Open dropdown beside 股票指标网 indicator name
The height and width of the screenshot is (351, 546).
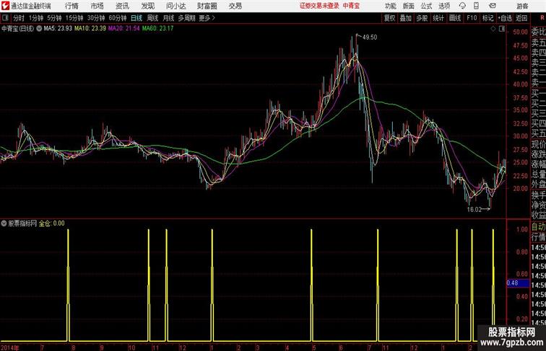(x=4, y=223)
